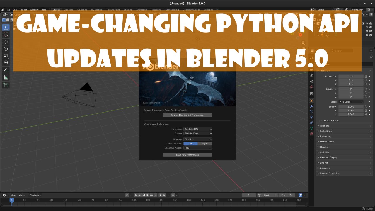Open the Object properties tab
The width and height of the screenshot is (375, 211).
click(311, 101)
